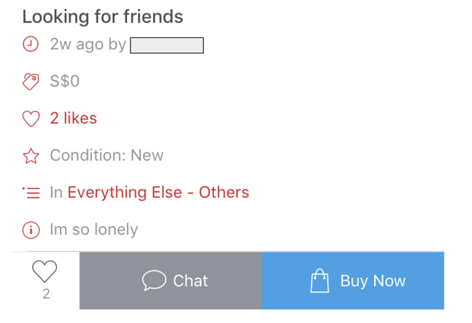Start a conversation with the Chat button
The width and height of the screenshot is (472, 323).
(171, 281)
